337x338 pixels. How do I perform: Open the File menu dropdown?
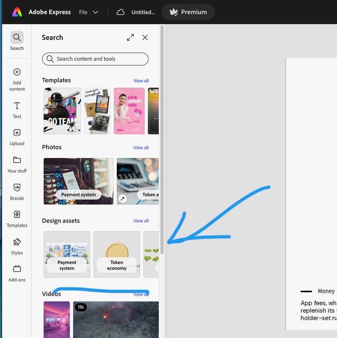click(88, 12)
